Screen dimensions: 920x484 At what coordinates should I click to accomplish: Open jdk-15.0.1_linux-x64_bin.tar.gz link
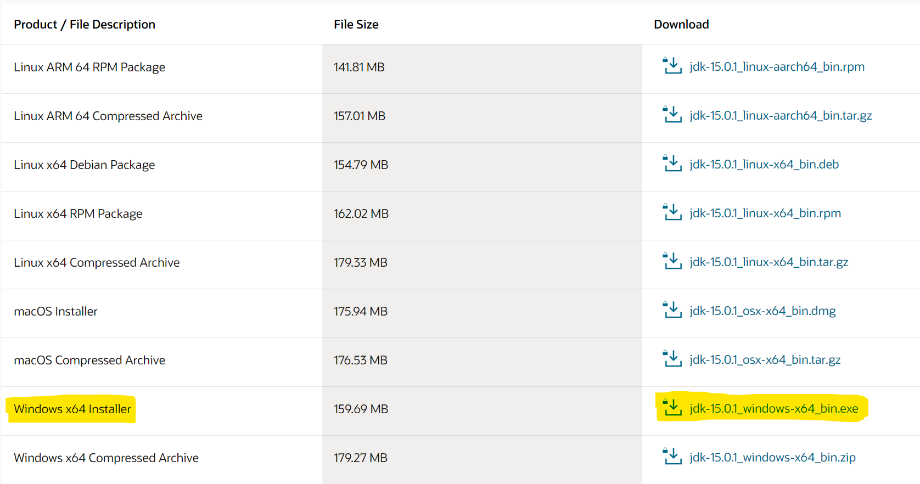(x=769, y=262)
